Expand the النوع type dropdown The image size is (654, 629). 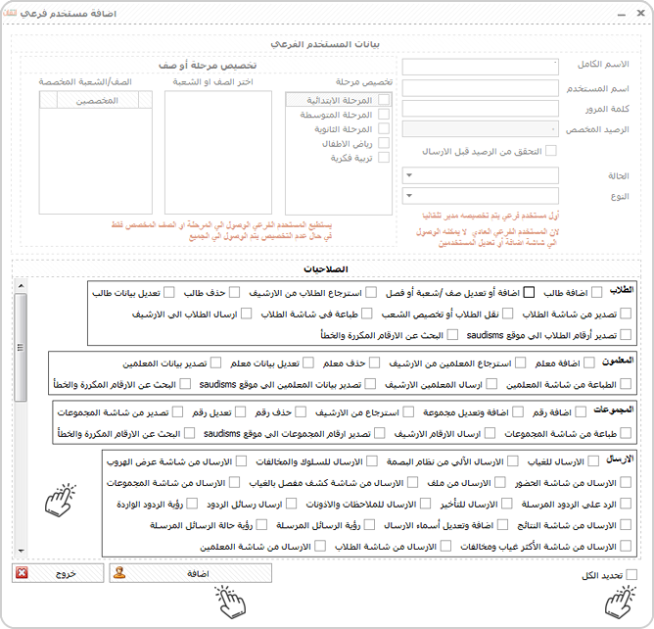pyautogui.click(x=480, y=196)
